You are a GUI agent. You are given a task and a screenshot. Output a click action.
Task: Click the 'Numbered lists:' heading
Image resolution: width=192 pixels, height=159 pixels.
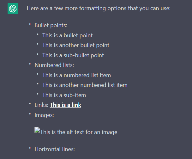tap(54, 65)
